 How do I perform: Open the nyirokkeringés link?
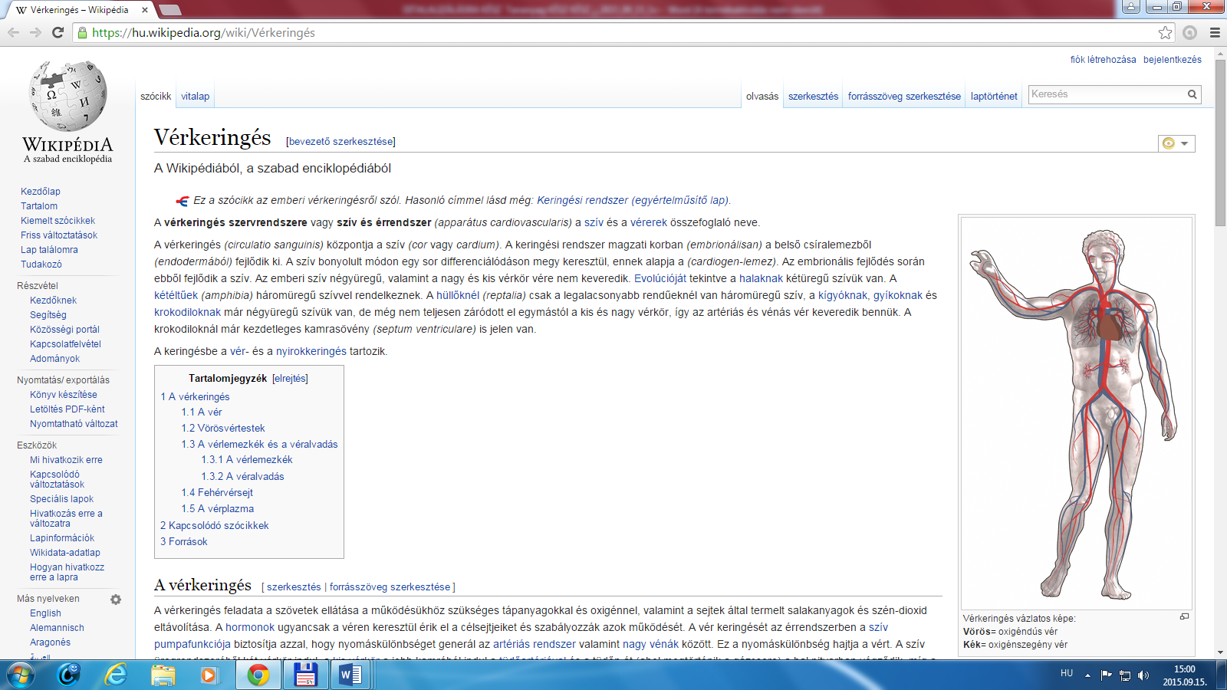coord(311,352)
